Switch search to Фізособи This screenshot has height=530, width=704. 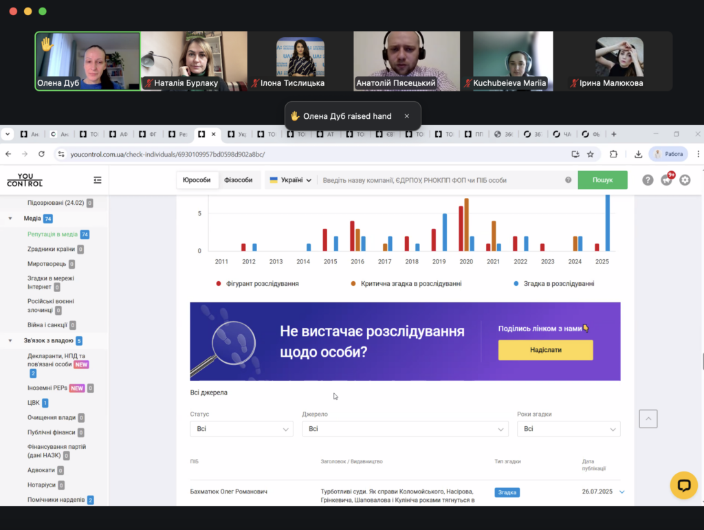click(x=239, y=180)
